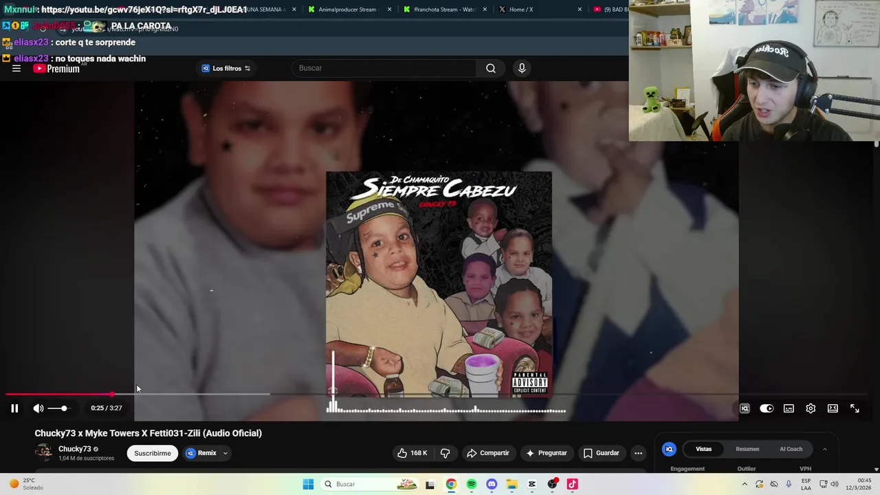Click the album cover art in video
880x495 pixels.
pyautogui.click(x=439, y=285)
